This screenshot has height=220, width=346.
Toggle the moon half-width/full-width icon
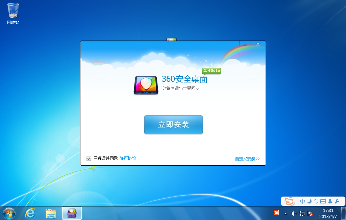[310, 201]
